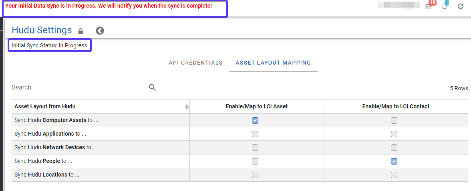Check Network Devices LCI Contact checkbox
Viewport: 471px width, 191px height.
tap(394, 148)
